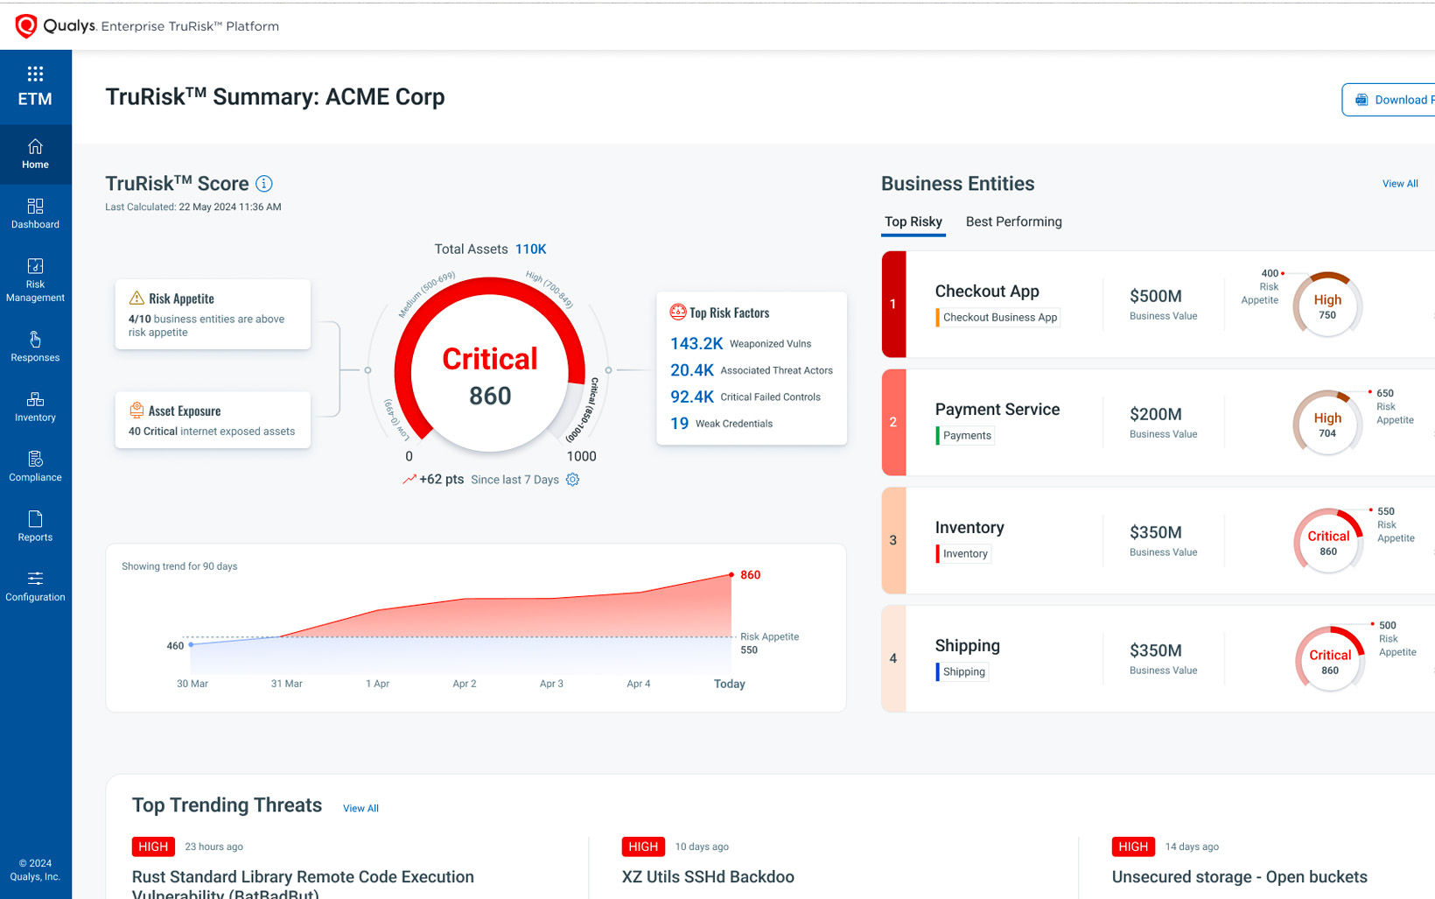Image resolution: width=1435 pixels, height=899 pixels.
Task: Go to Home in the sidebar
Action: point(35,154)
